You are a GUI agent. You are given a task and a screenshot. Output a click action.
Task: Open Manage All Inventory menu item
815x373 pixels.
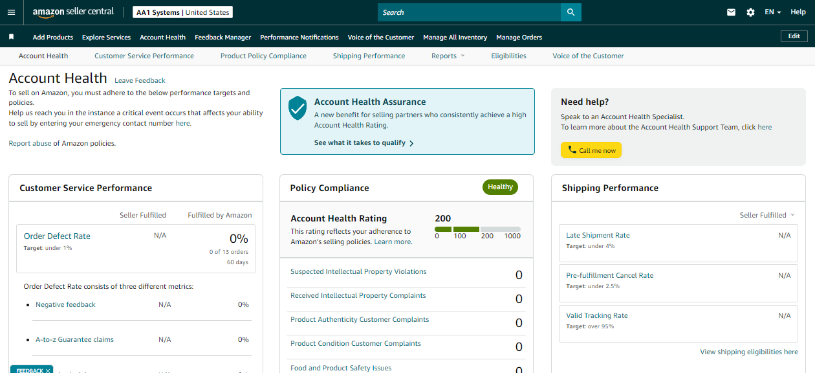(x=455, y=37)
